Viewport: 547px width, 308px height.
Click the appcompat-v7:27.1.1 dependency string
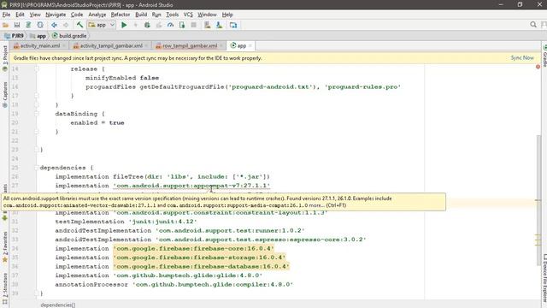(x=191, y=186)
